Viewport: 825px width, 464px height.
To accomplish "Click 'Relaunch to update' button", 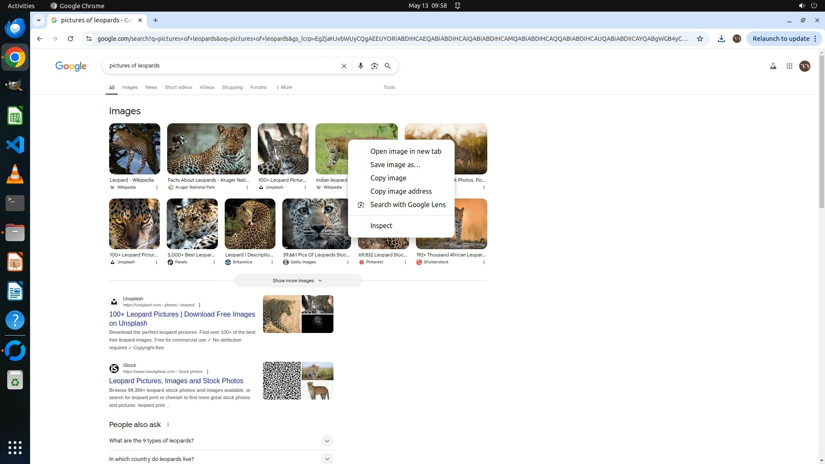I will 781,39.
